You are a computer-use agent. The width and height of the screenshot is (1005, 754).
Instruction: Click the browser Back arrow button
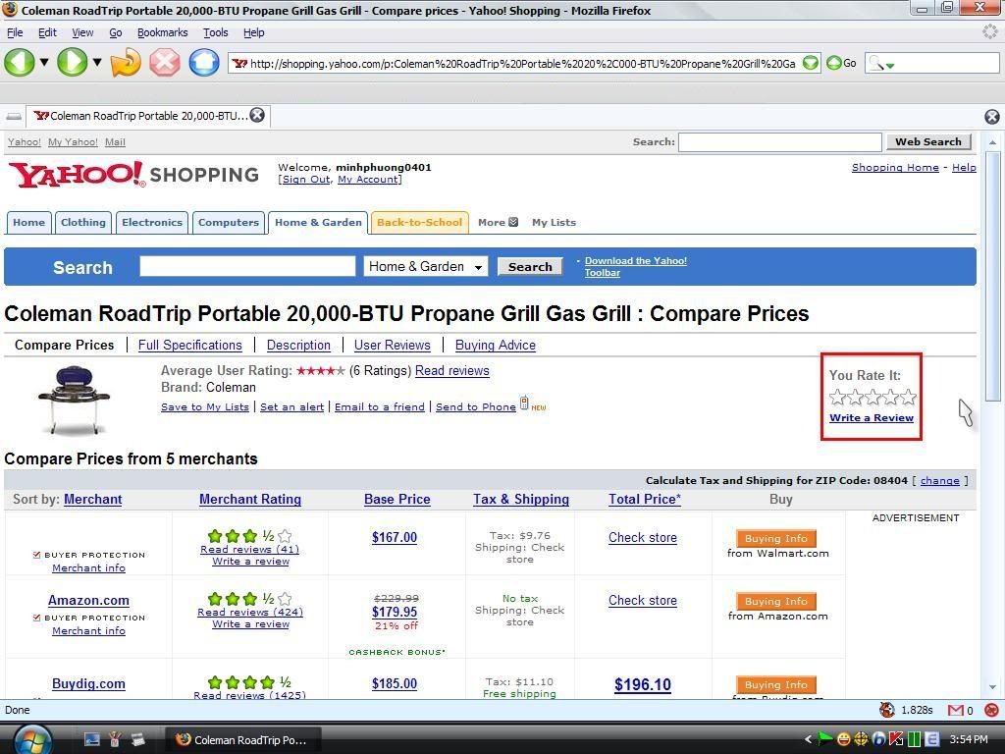pos(20,63)
